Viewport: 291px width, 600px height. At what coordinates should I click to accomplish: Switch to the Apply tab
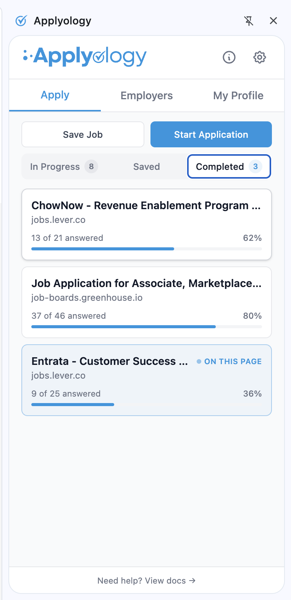click(55, 95)
